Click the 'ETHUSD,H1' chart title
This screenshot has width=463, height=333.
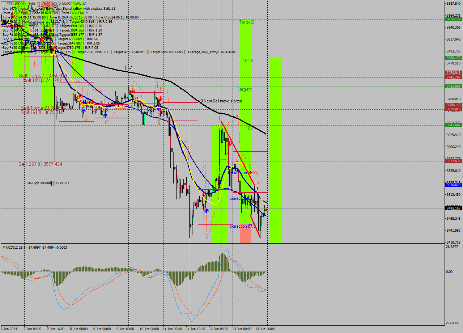click(x=16, y=4)
